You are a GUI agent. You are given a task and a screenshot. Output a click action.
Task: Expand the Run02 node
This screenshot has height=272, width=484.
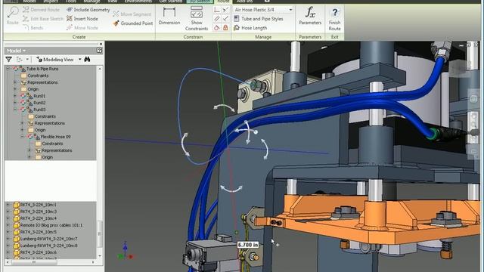click(15, 103)
